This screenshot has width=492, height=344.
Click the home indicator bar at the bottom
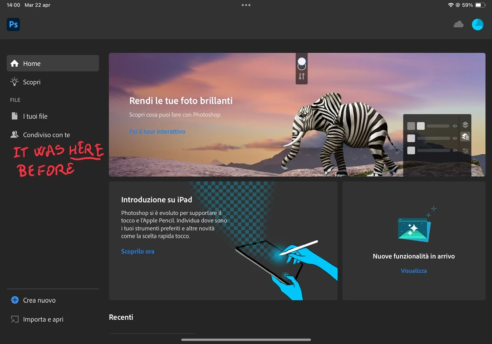tap(246, 340)
